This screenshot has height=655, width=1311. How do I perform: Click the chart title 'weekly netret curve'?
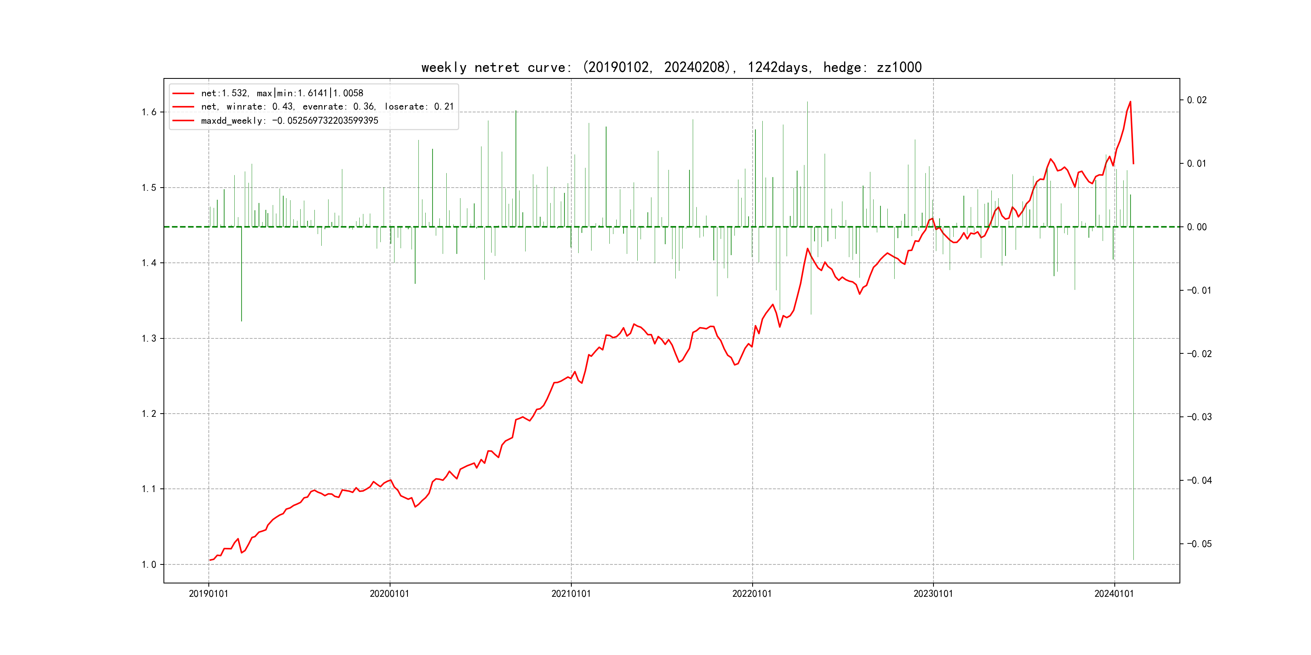coord(671,67)
